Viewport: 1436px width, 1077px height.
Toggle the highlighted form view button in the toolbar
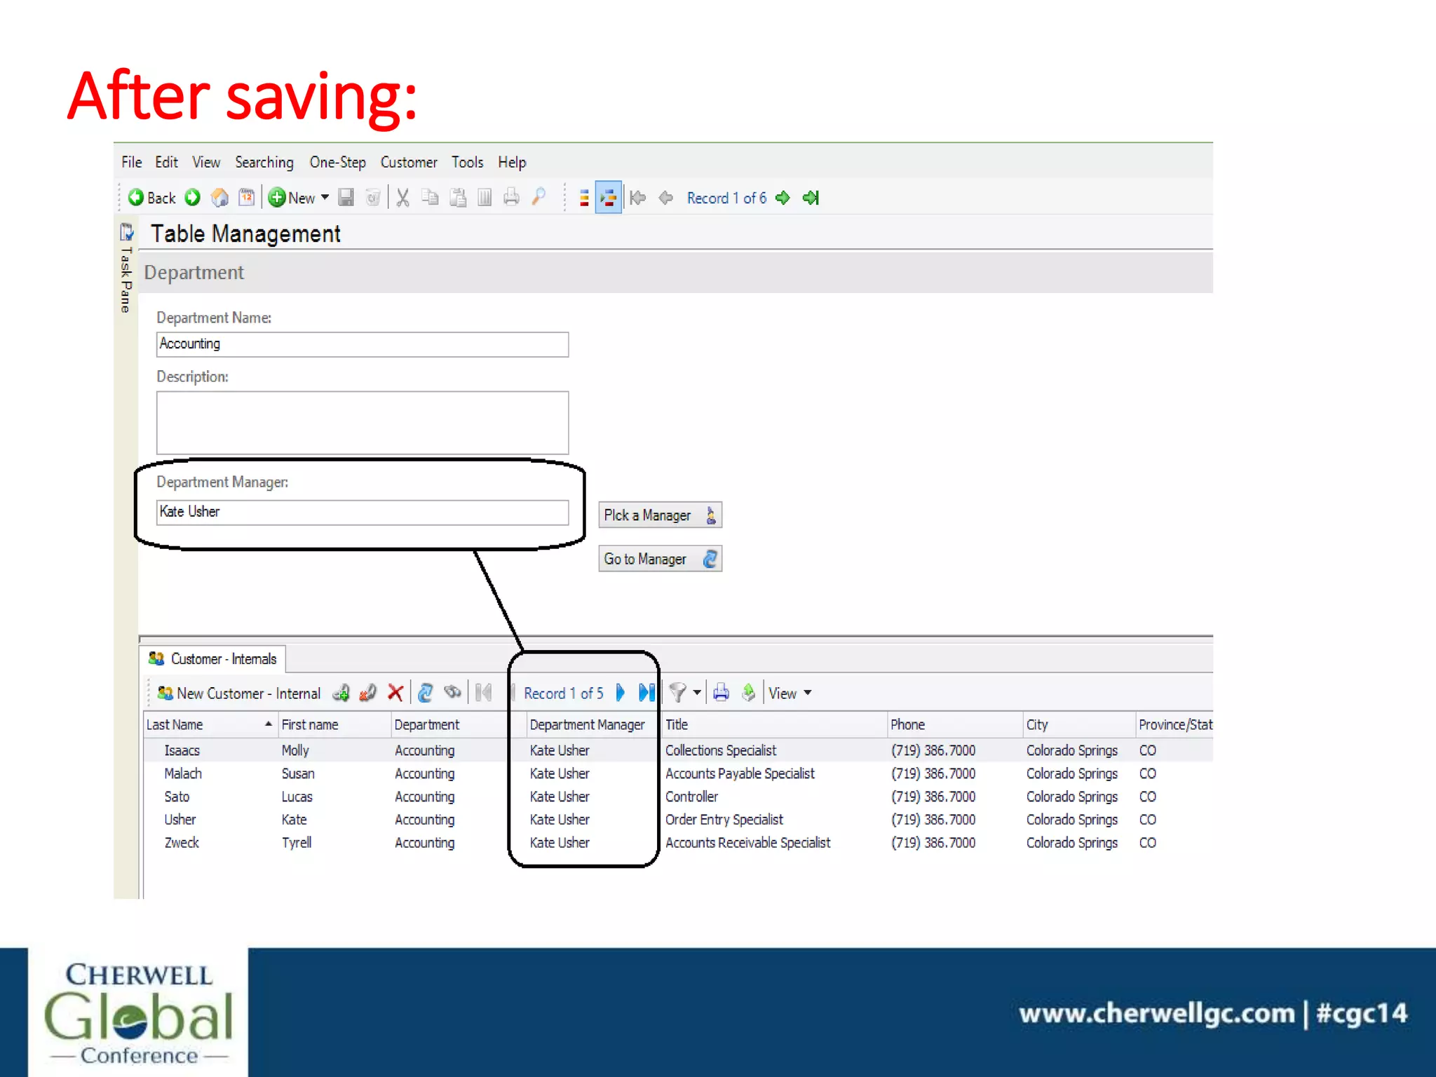[608, 198]
